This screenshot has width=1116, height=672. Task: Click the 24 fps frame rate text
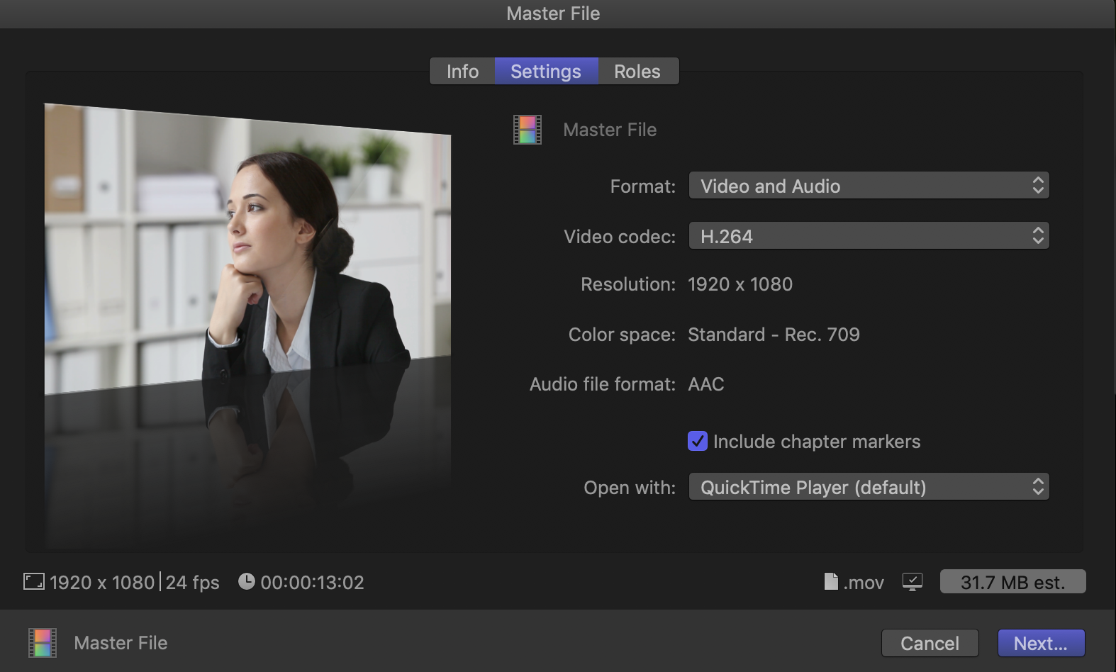[192, 583]
